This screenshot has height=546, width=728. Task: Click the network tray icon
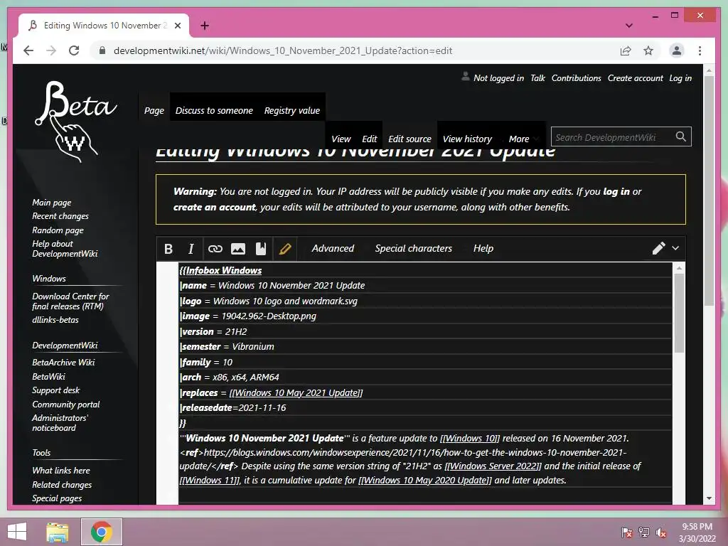[x=644, y=532]
